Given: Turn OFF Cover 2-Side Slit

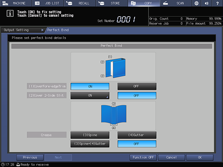Looking at the screenshot, I should pyautogui.click(x=137, y=96).
